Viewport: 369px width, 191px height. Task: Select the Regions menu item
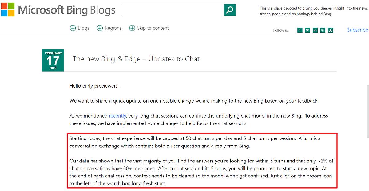click(x=113, y=28)
